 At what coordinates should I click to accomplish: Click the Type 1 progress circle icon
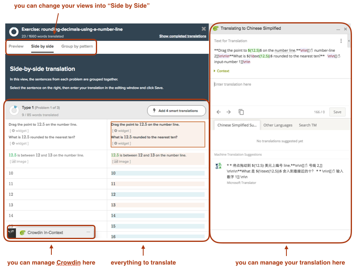[14, 110]
